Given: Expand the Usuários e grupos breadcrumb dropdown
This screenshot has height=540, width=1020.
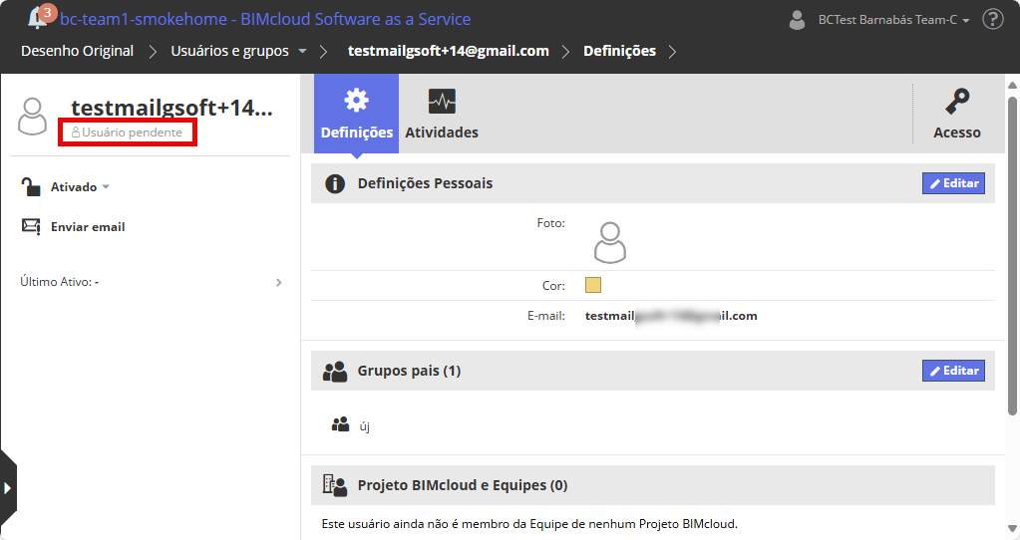Looking at the screenshot, I should 301,51.
